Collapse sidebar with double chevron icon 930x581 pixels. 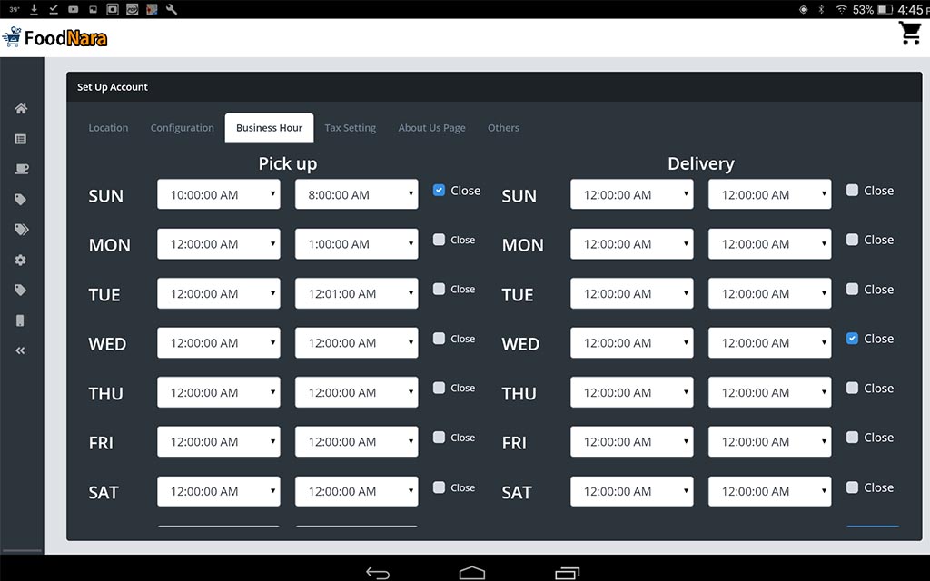(x=21, y=350)
